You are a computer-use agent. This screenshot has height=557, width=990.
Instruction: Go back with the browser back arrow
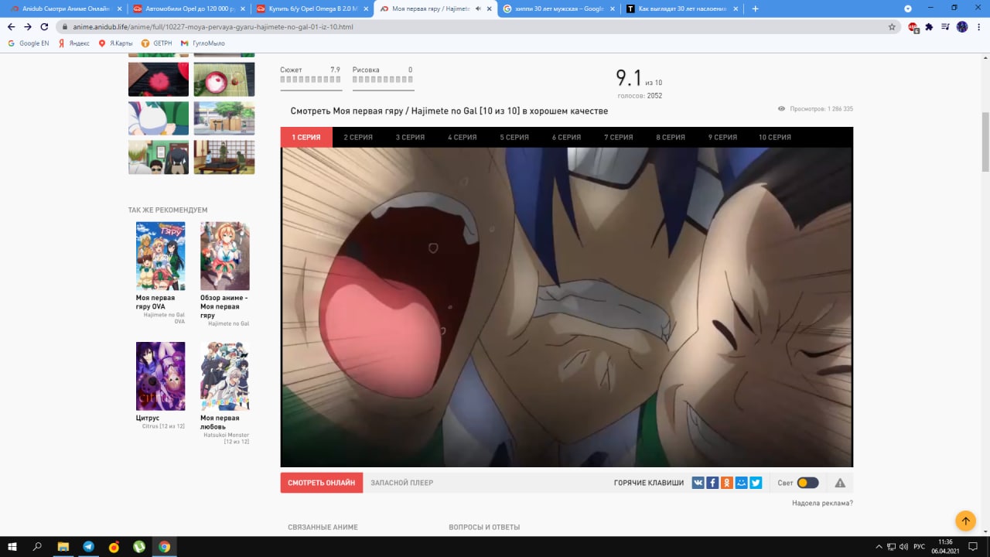pyautogui.click(x=11, y=26)
